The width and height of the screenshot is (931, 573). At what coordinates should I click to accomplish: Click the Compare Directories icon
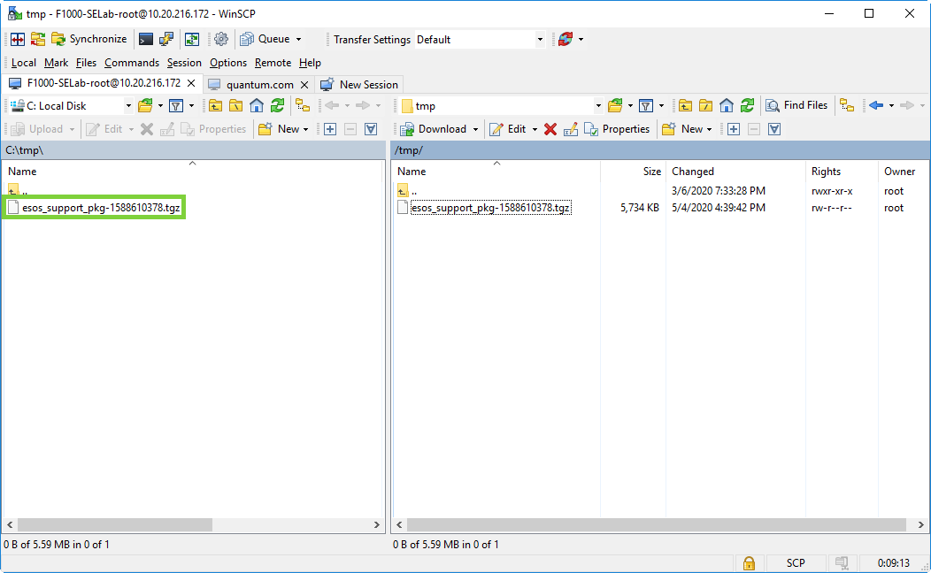[x=16, y=39]
